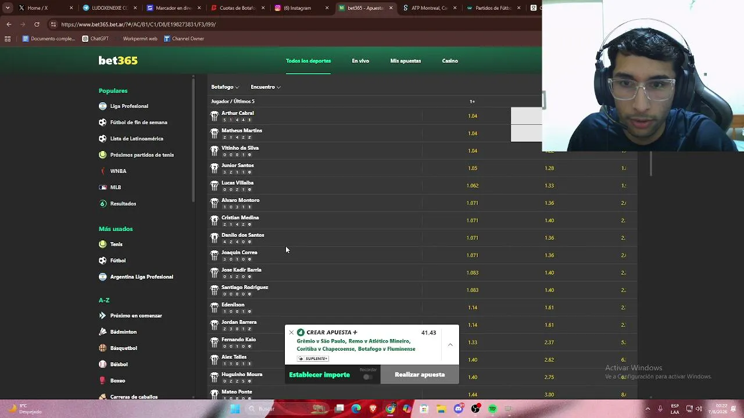The height and width of the screenshot is (418, 744).
Task: Open the browser tab search dropdown
Action: tap(8, 8)
